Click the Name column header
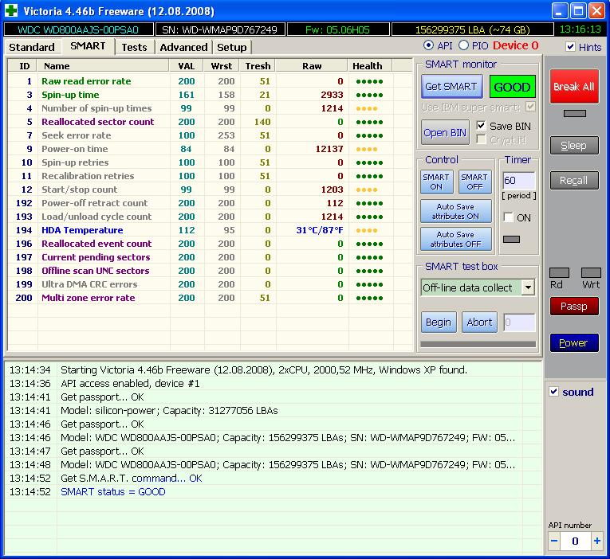Image resolution: width=610 pixels, height=559 pixels. pos(103,66)
